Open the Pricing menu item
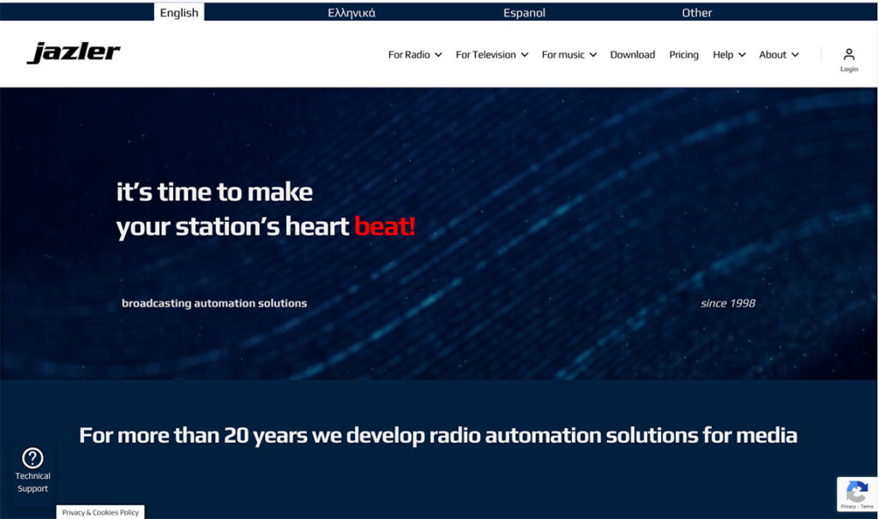This screenshot has height=519, width=878. pyautogui.click(x=683, y=55)
